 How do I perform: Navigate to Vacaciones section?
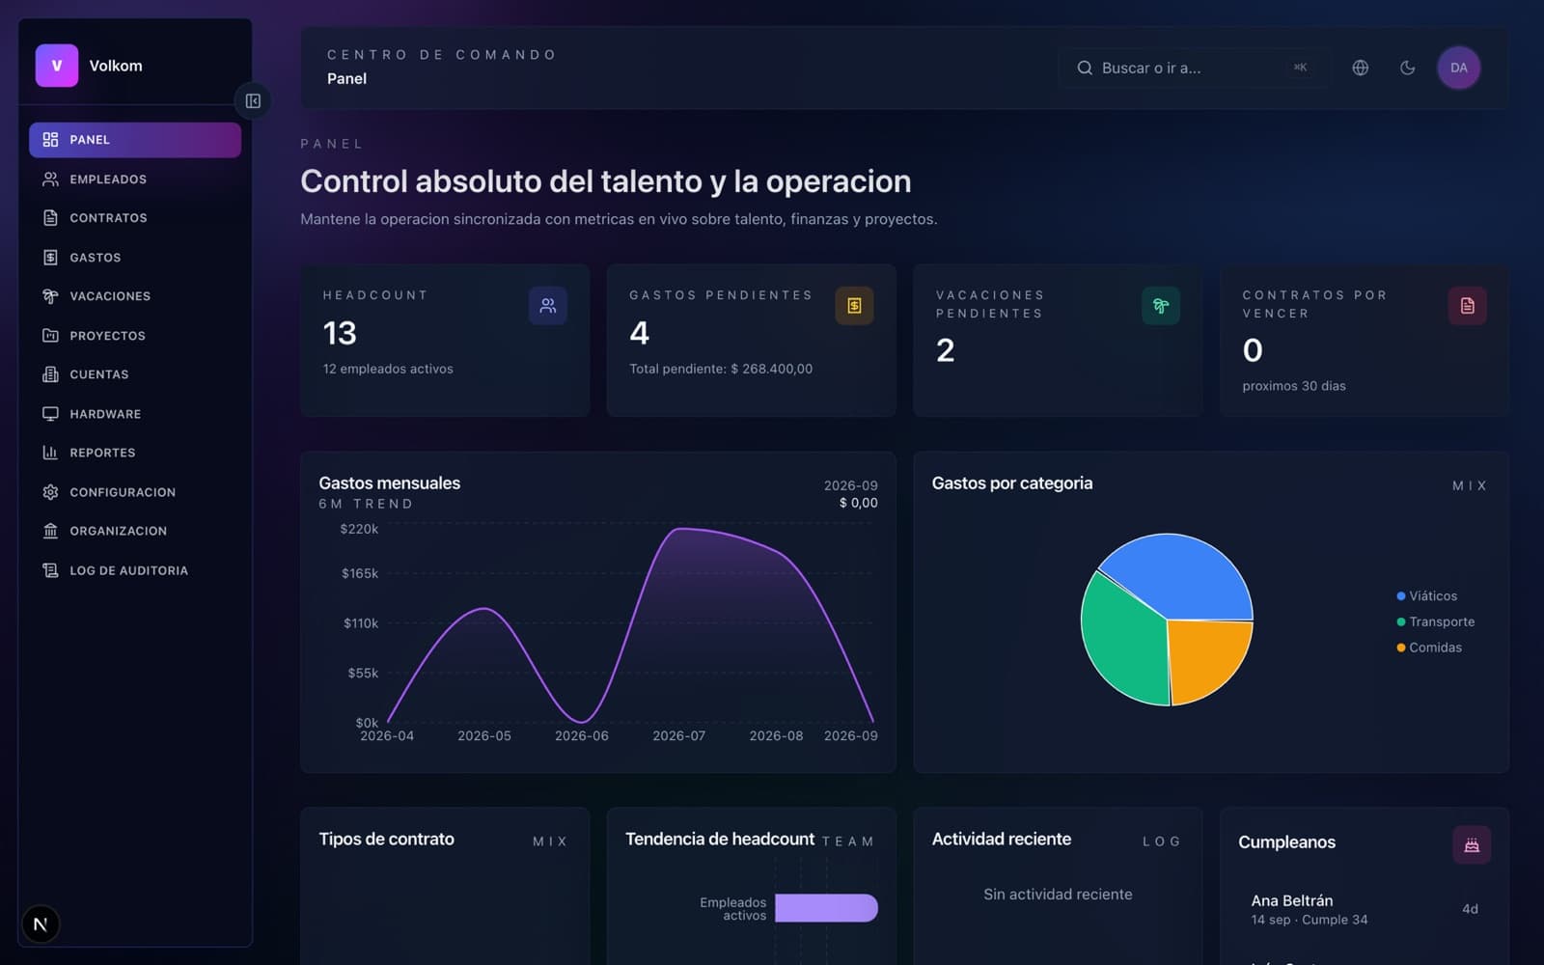[x=135, y=296]
